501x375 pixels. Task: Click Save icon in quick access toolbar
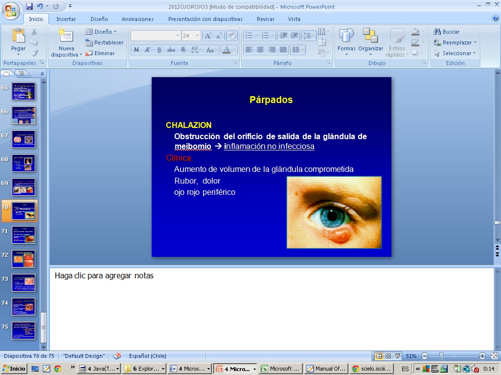(29, 6)
